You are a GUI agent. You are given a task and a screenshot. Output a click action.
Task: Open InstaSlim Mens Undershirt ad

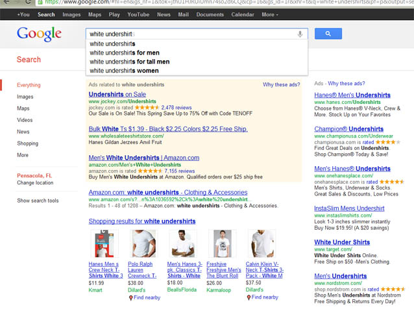(349, 208)
